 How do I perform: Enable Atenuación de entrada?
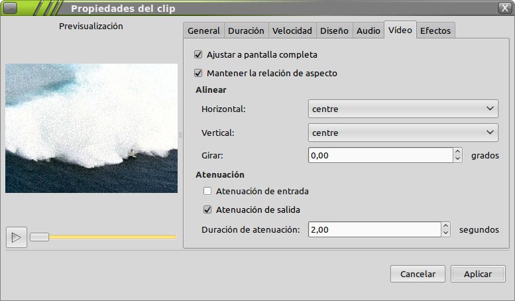(207, 191)
